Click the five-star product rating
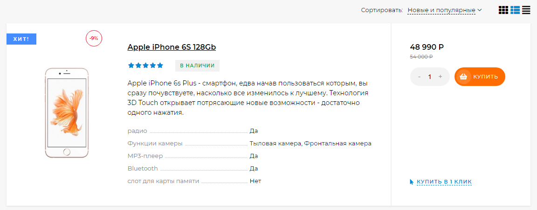Viewport: 537px width, 210px height. click(x=145, y=66)
